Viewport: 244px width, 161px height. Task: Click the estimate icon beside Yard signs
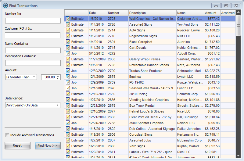(68, 146)
